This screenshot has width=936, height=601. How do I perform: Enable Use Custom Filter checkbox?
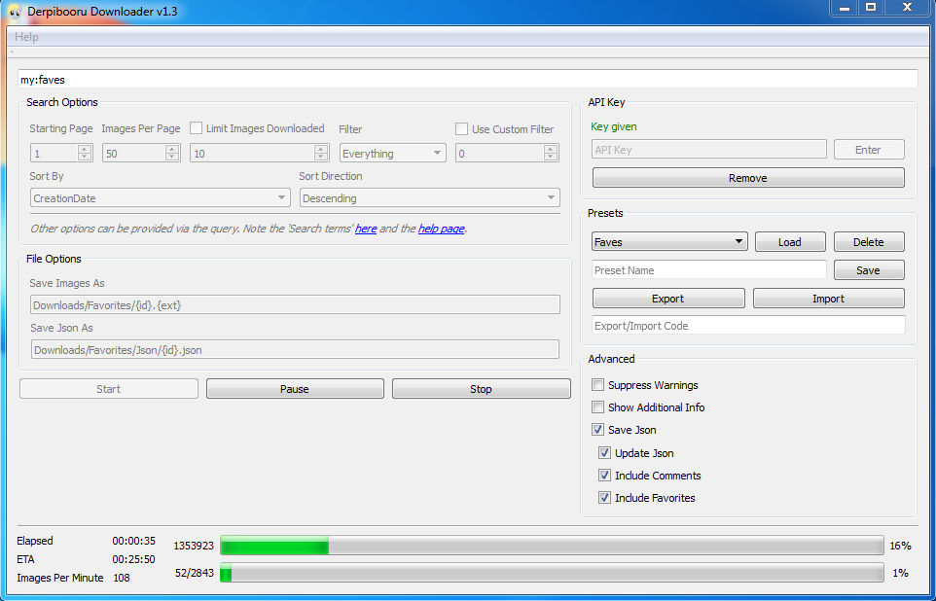pyautogui.click(x=461, y=129)
